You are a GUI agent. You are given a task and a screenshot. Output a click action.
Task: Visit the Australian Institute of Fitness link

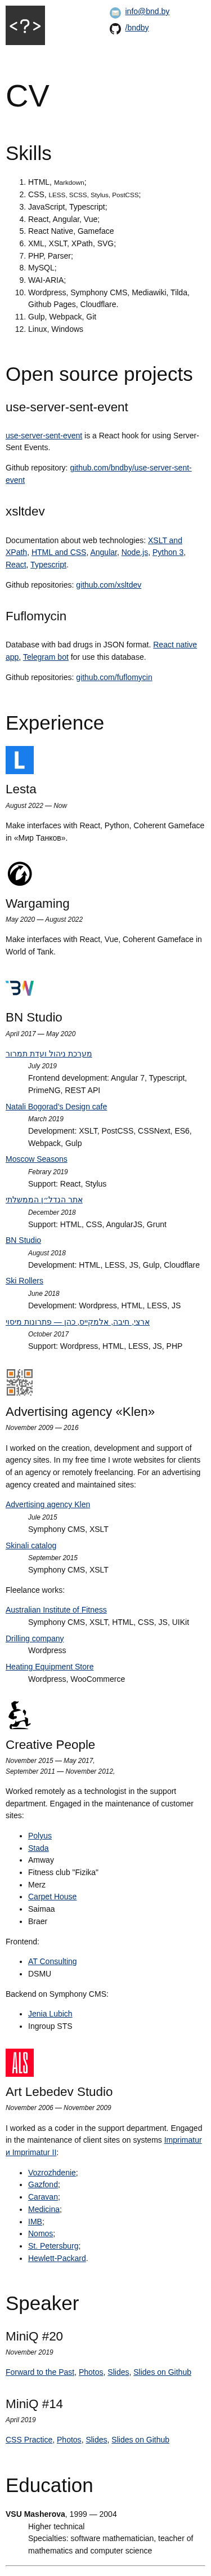56,1610
